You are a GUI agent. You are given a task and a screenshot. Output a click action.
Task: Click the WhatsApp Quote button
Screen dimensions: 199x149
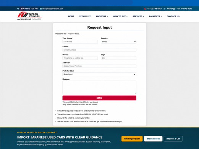(x=132, y=139)
